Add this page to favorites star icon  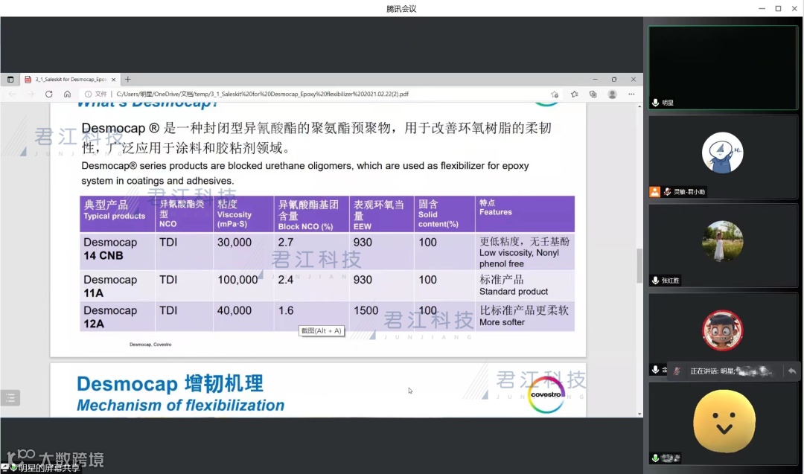555,95
